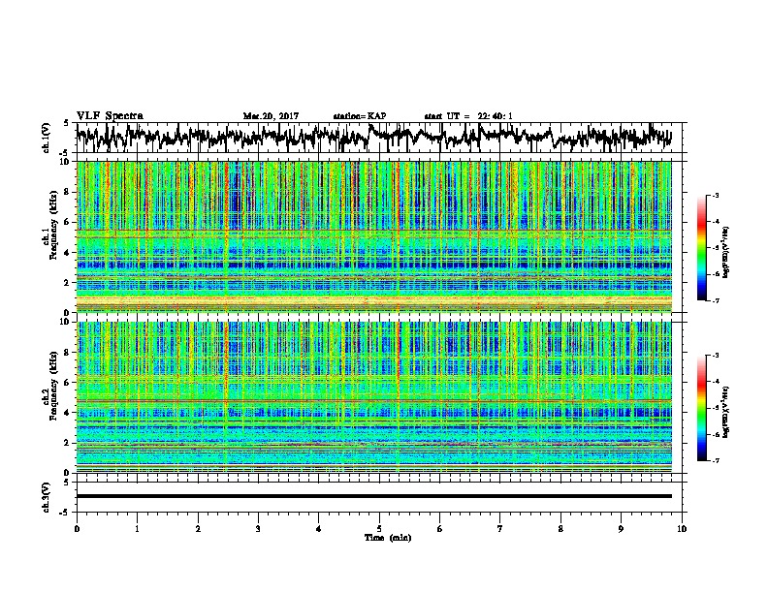This screenshot has width=768, height=593.
Task: Click inside the ch.1 spectrogram panel
Action: (373, 236)
